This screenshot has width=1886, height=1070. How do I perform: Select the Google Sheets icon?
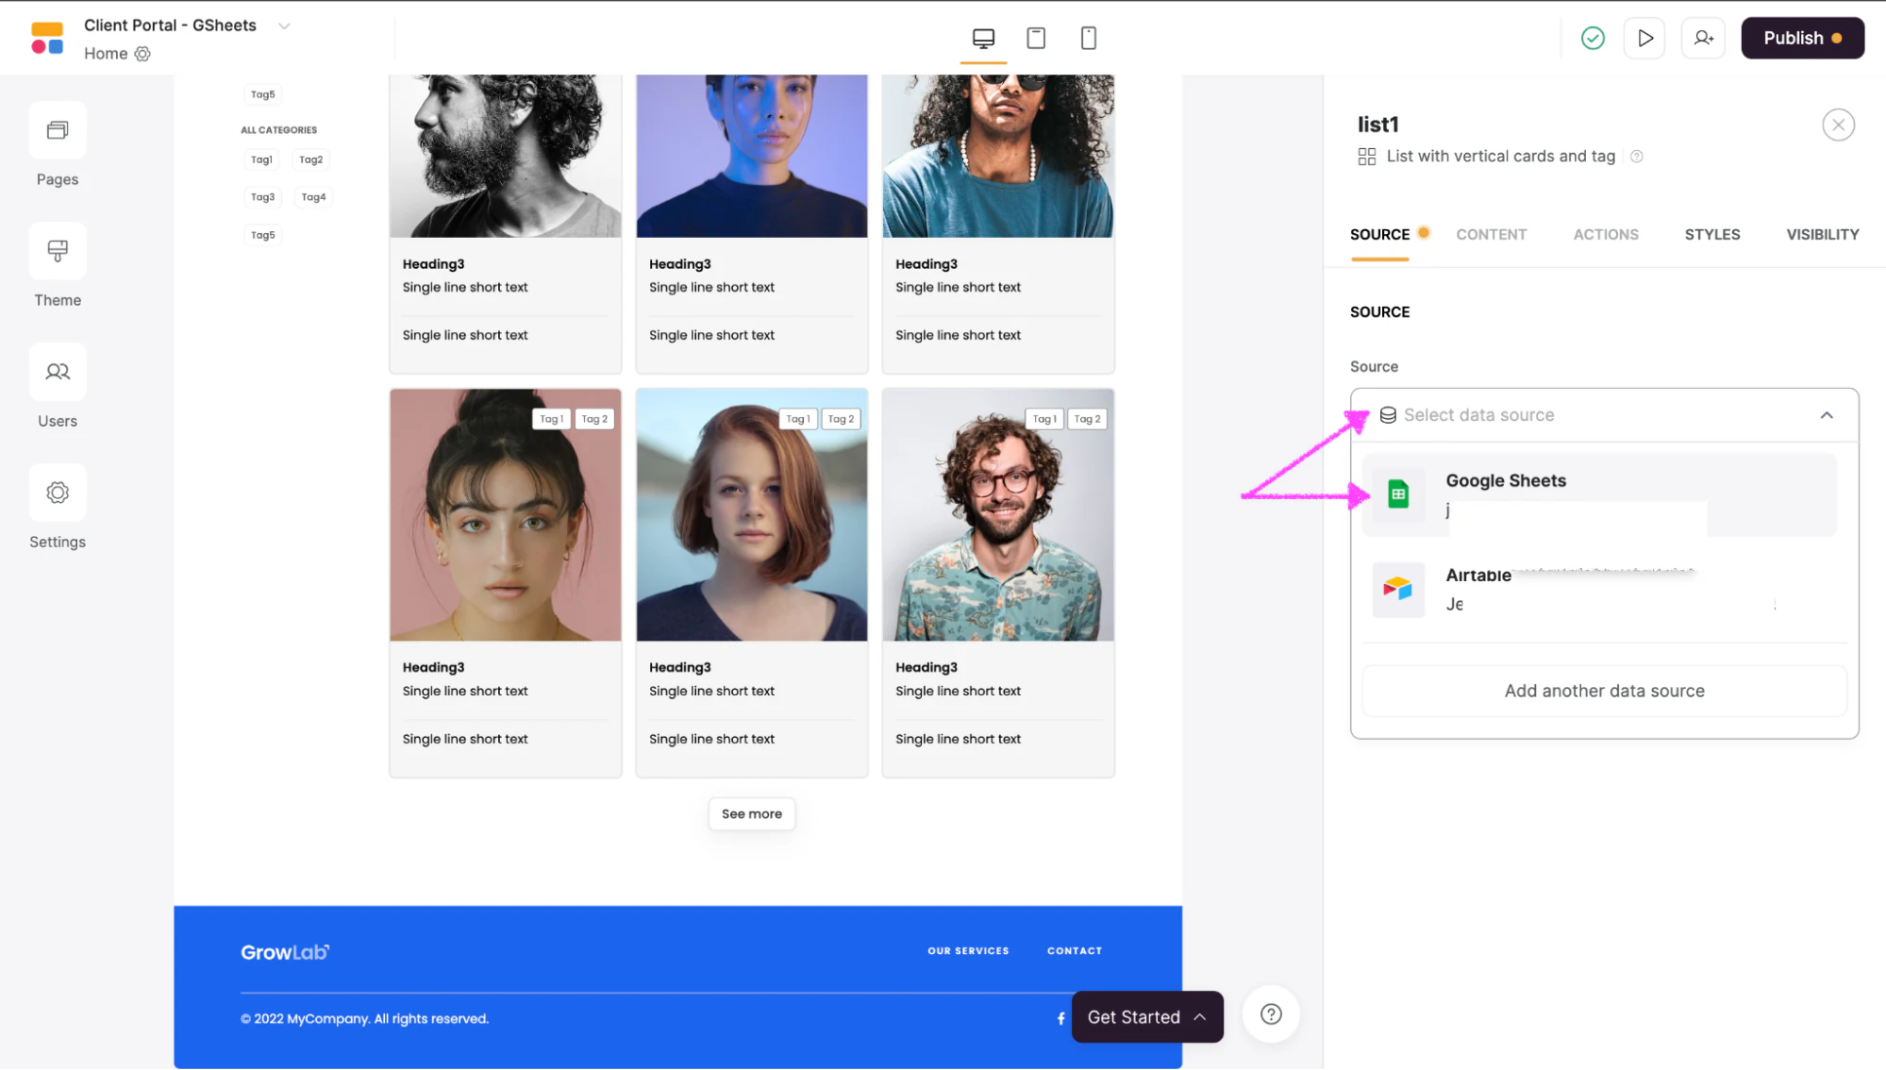point(1398,493)
